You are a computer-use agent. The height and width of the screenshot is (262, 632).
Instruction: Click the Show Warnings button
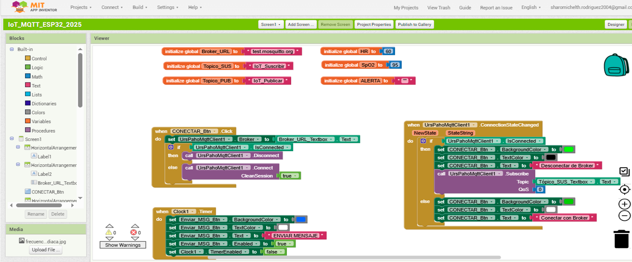coord(122,245)
